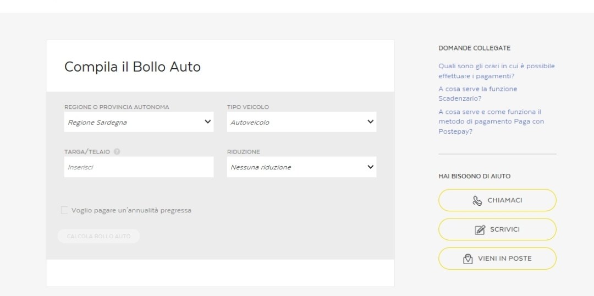Click the 'Voglio pagare un'annualità pregressa' label
The height and width of the screenshot is (296, 594).
tap(131, 210)
